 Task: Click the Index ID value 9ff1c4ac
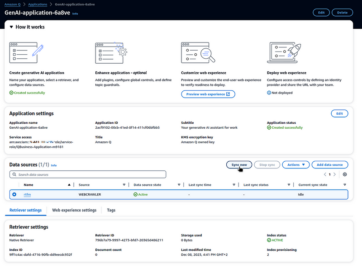41,254
